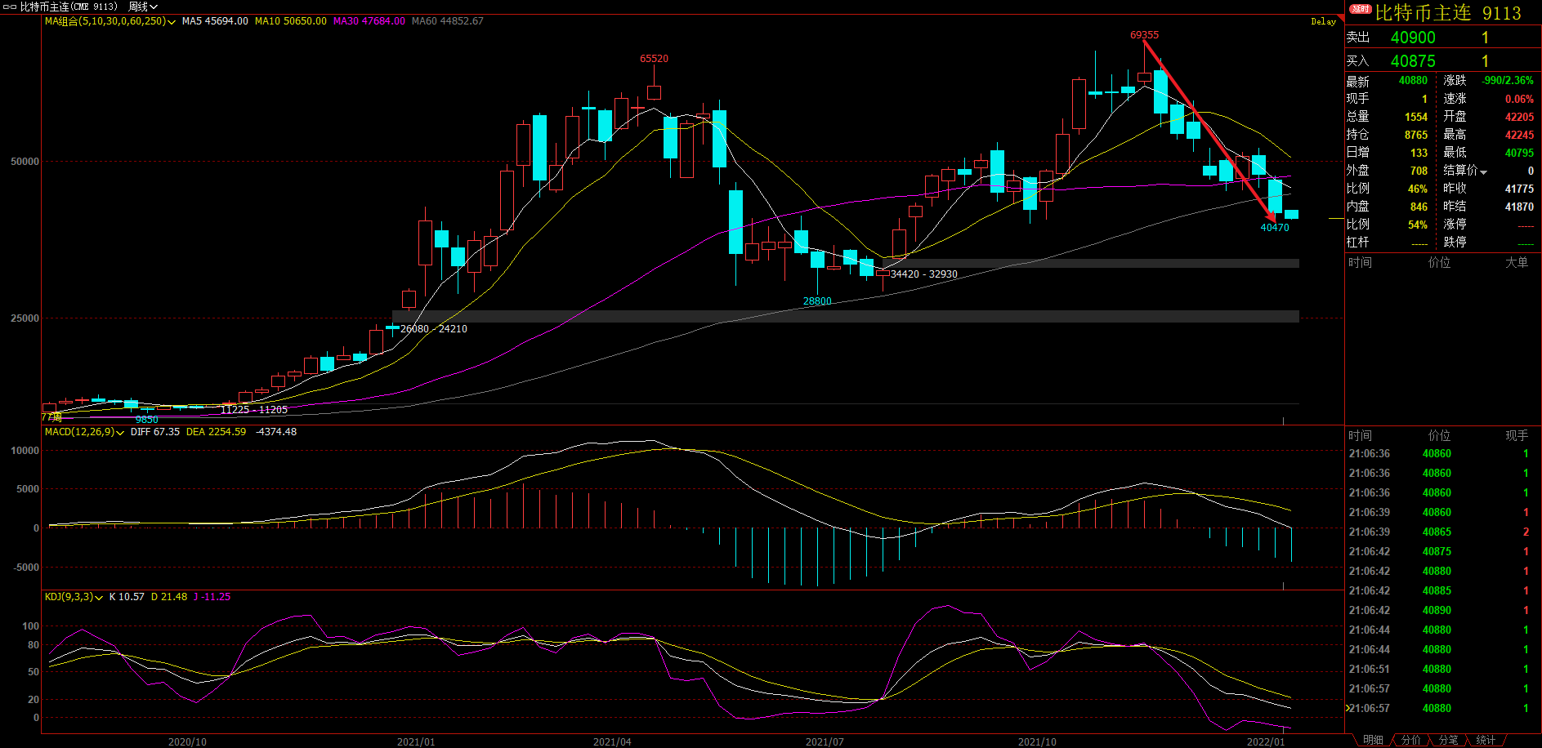The image size is (1542, 748).
Task: Click the 69355 high price label
Action: (x=1144, y=35)
